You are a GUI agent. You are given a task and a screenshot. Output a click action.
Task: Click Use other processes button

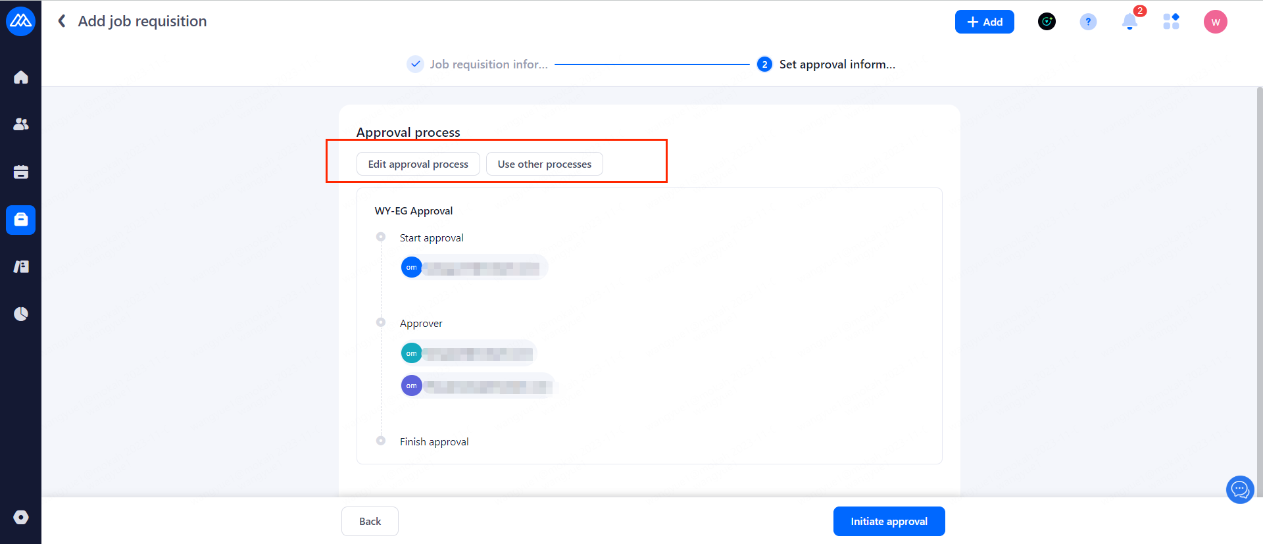tap(544, 164)
